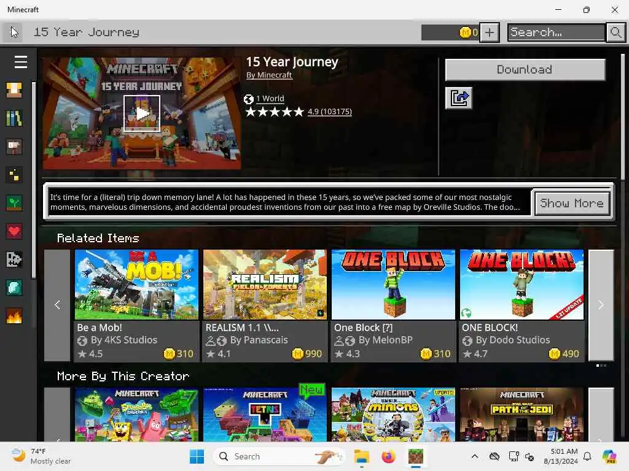
Task: Open the yellow pixels icon in the sidebar
Action: (14, 175)
